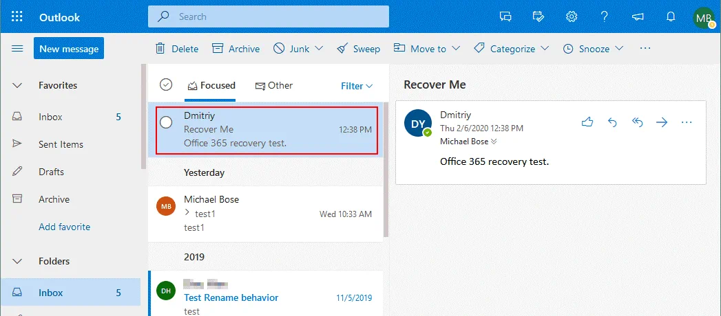This screenshot has width=721, height=316.
Task: Mark message as Junk
Action: tap(291, 49)
